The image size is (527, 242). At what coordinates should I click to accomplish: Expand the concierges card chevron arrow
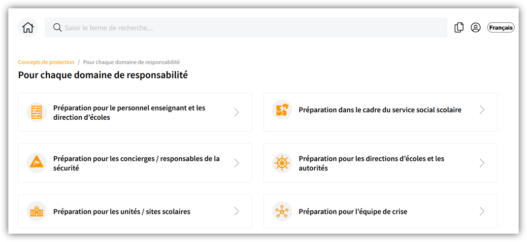click(236, 163)
